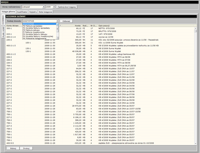Click journal table scroll-up arrow
200x153 pixels.
(196, 29)
